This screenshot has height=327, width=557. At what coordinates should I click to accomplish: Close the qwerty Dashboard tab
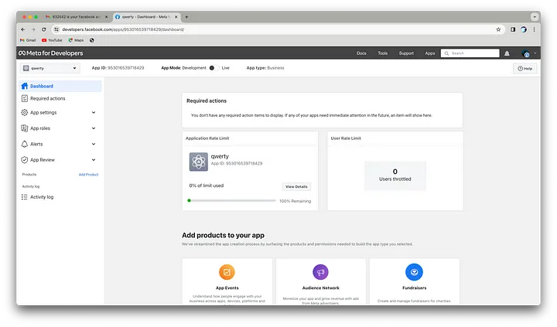(176, 17)
